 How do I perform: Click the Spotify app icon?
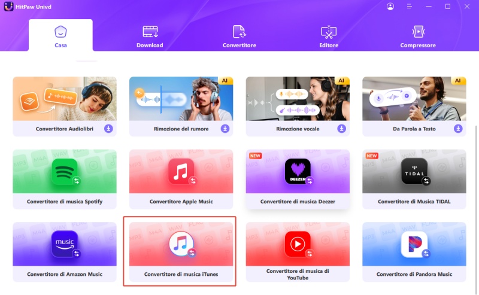pyautogui.click(x=65, y=171)
